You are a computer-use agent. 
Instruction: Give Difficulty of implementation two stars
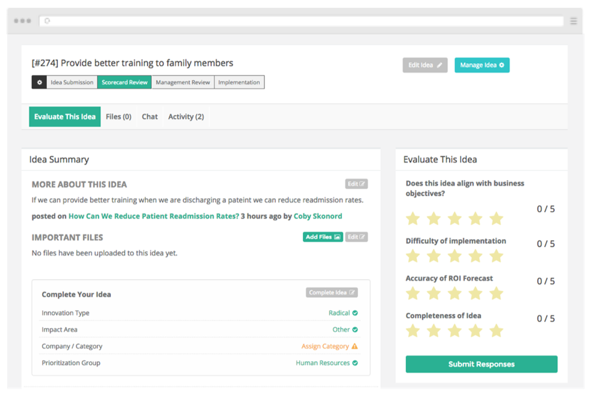[434, 256]
